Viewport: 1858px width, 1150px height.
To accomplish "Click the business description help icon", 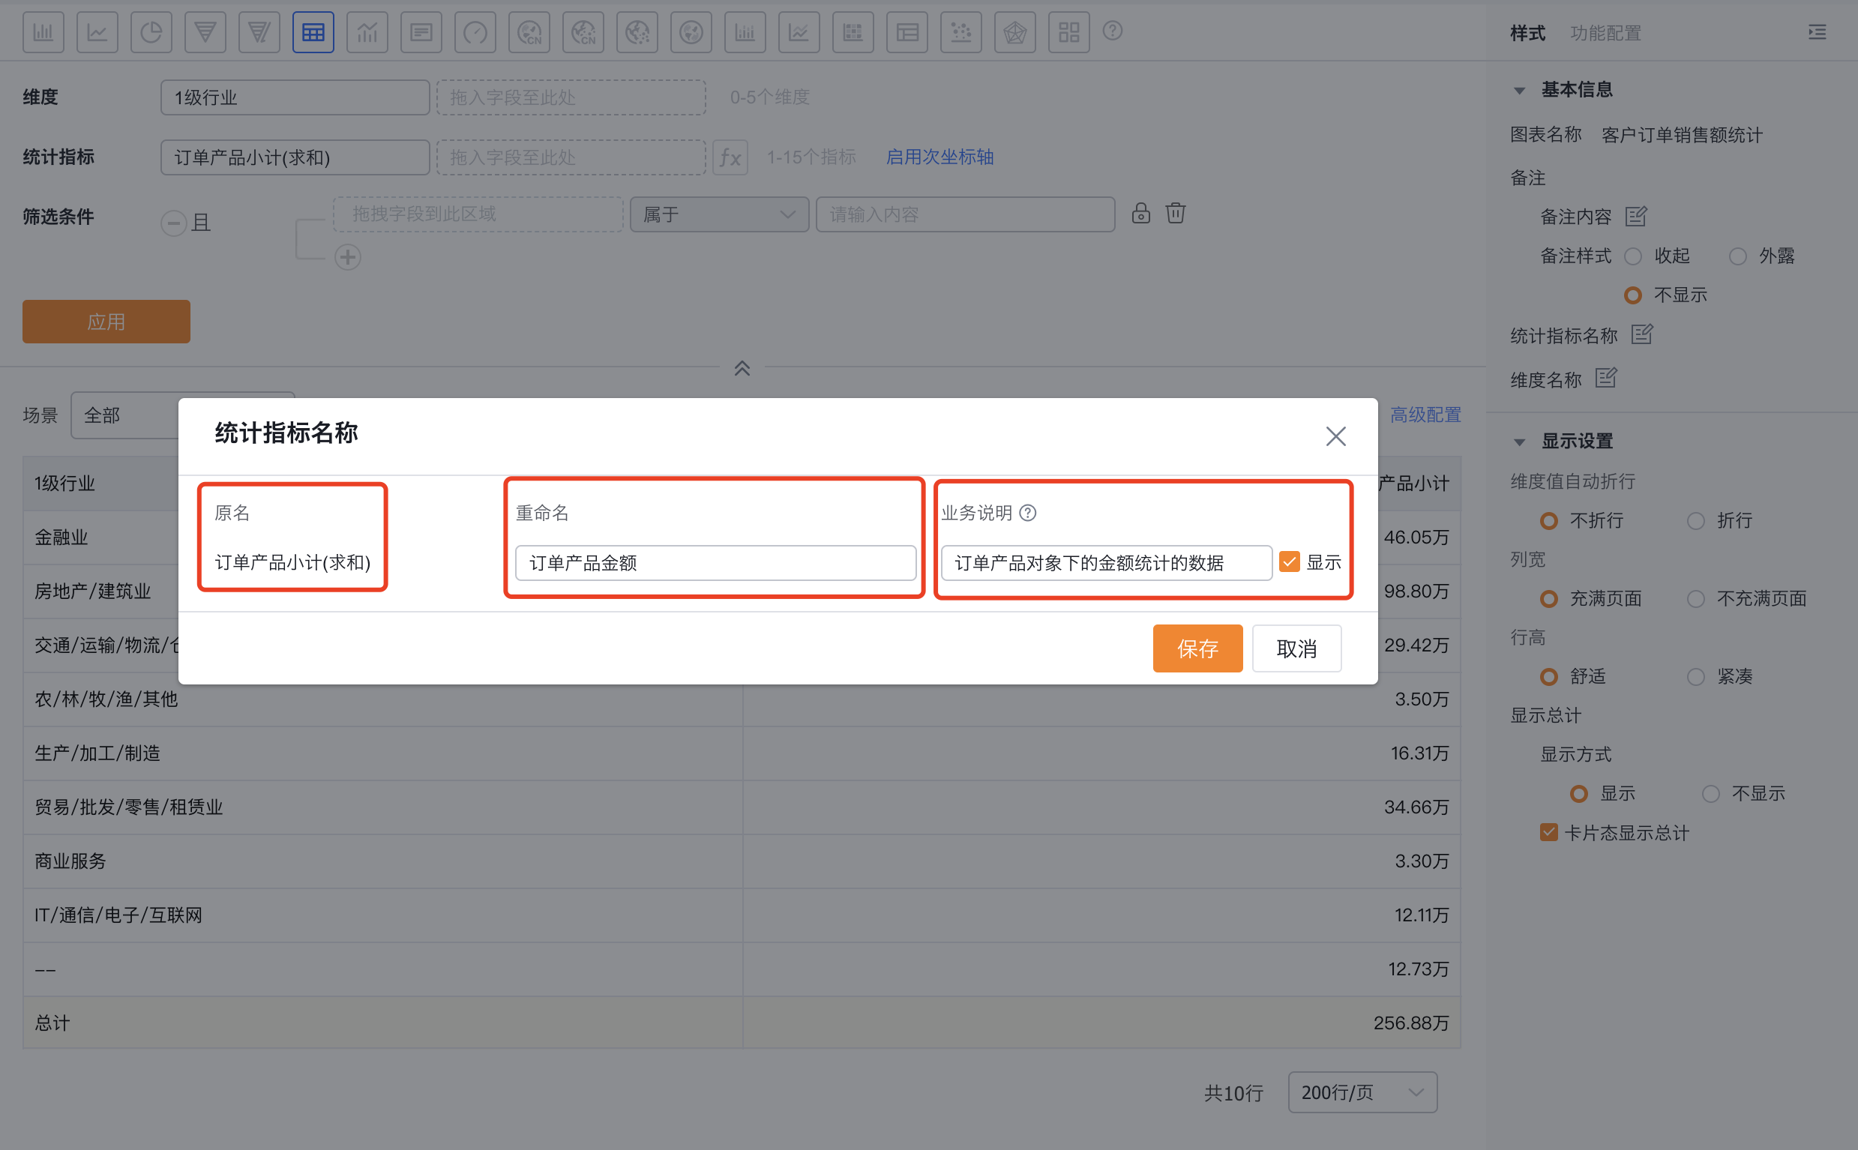I will tap(1027, 513).
